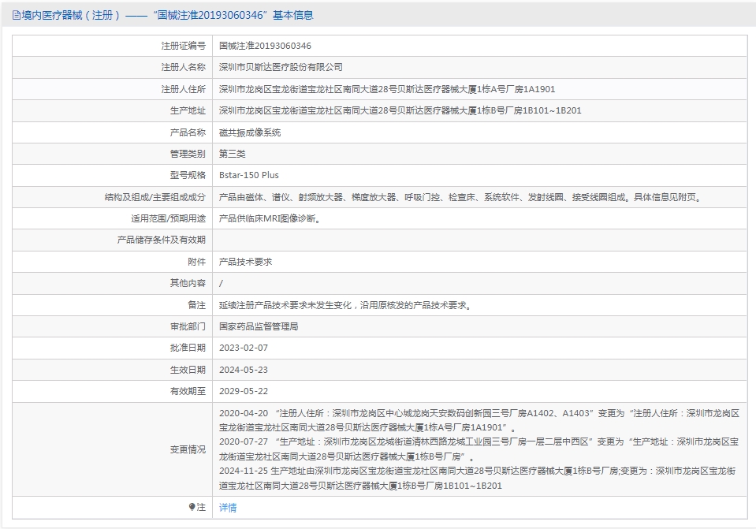Select effective date 2024-05-23
Viewport: 756px width, 529px height.
[244, 370]
